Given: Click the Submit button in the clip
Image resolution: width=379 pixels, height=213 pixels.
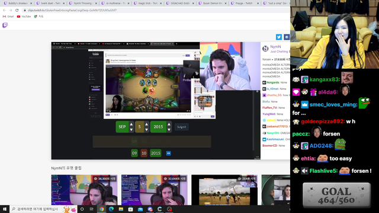Looking at the screenshot, I should (x=182, y=127).
